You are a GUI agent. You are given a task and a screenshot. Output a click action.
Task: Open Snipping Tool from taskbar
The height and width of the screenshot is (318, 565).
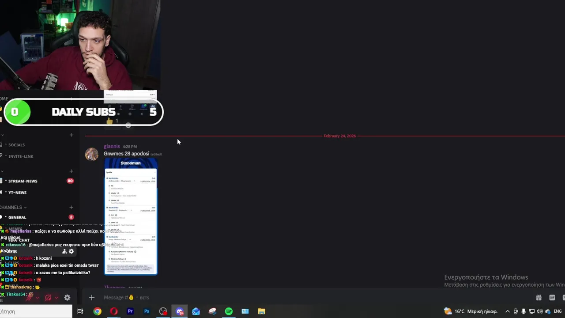[212, 311]
